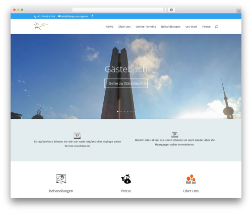252x213 pixels.
Task: Click the phone icon beside +41 number
Action: pyautogui.click(x=35, y=17)
